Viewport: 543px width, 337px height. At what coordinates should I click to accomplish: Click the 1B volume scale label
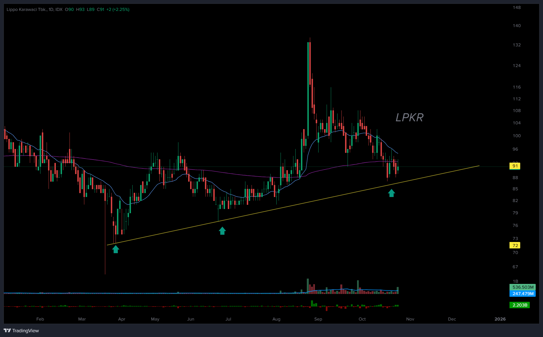coord(515,281)
